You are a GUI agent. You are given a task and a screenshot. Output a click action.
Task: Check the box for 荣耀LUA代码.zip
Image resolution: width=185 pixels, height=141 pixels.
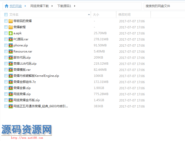tap(6, 64)
